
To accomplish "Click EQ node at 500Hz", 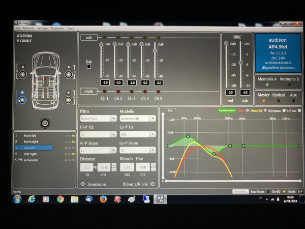I will [x=230, y=146].
